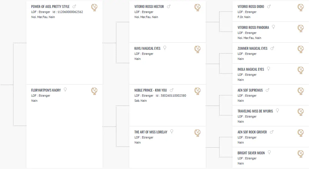
Task: Open VITORIO ROSSI PANDORA ancestor entry
Action: 253,28
